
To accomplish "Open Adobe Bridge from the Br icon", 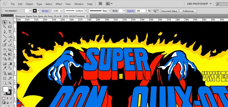I will click(100, 4).
